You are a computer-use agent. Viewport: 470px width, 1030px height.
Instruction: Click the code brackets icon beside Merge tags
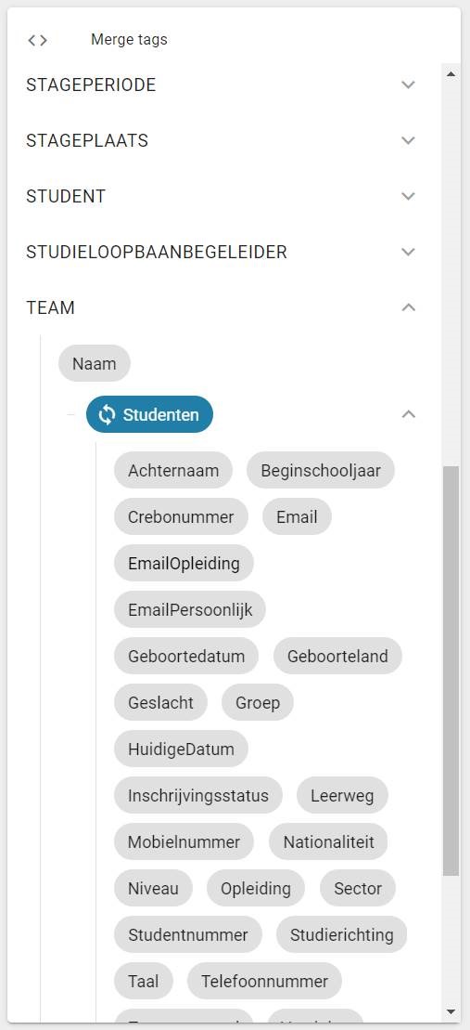point(37,40)
